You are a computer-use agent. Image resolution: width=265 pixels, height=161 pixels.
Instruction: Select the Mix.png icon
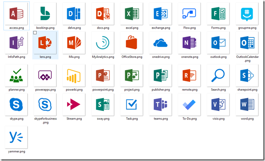coord(74,43)
